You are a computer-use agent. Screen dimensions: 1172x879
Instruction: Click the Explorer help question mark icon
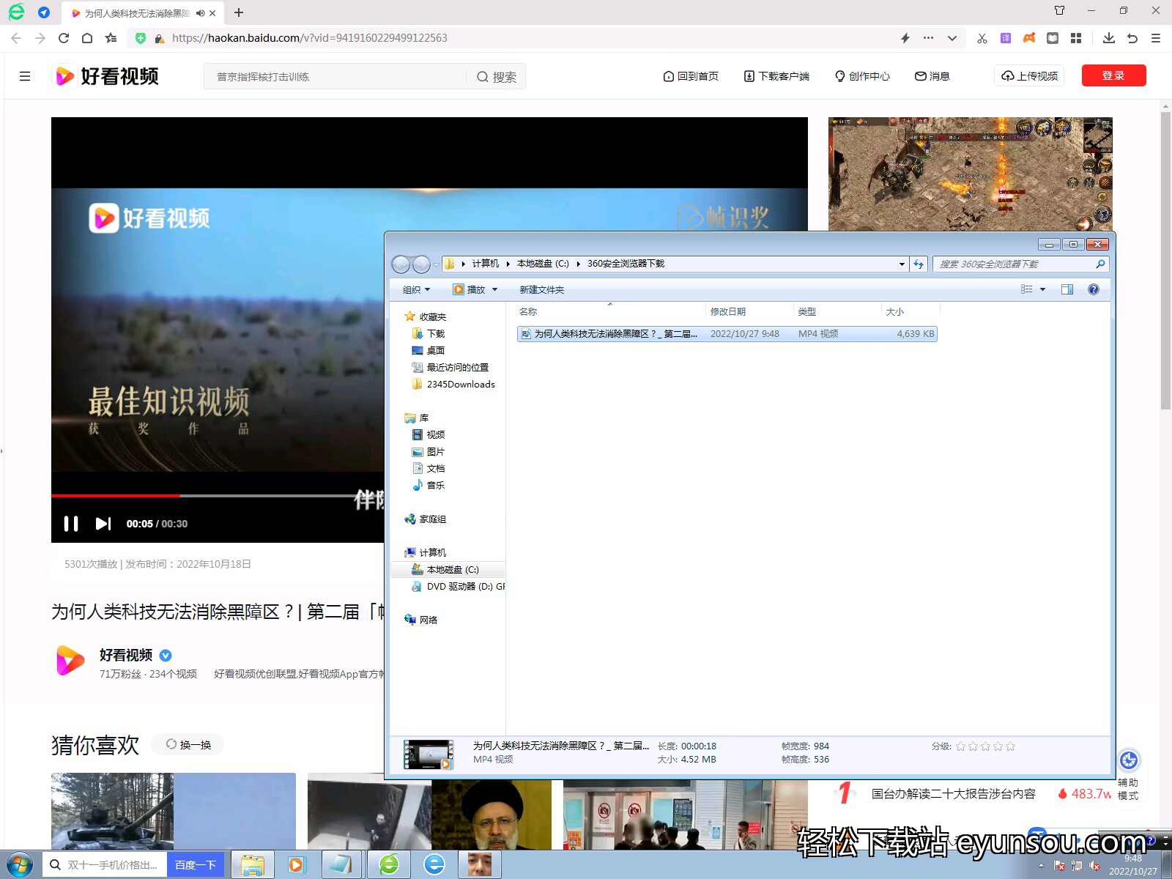coord(1094,289)
